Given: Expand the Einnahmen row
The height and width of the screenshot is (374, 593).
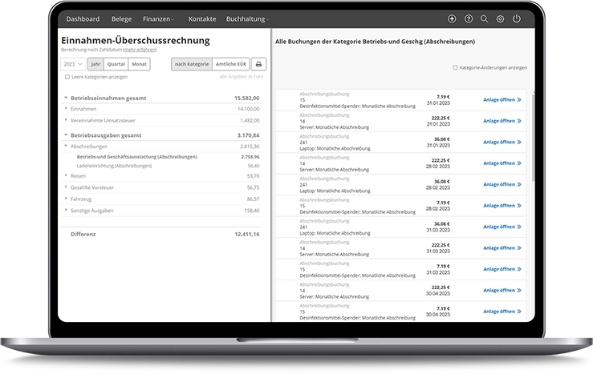Looking at the screenshot, I should pyautogui.click(x=66, y=109).
